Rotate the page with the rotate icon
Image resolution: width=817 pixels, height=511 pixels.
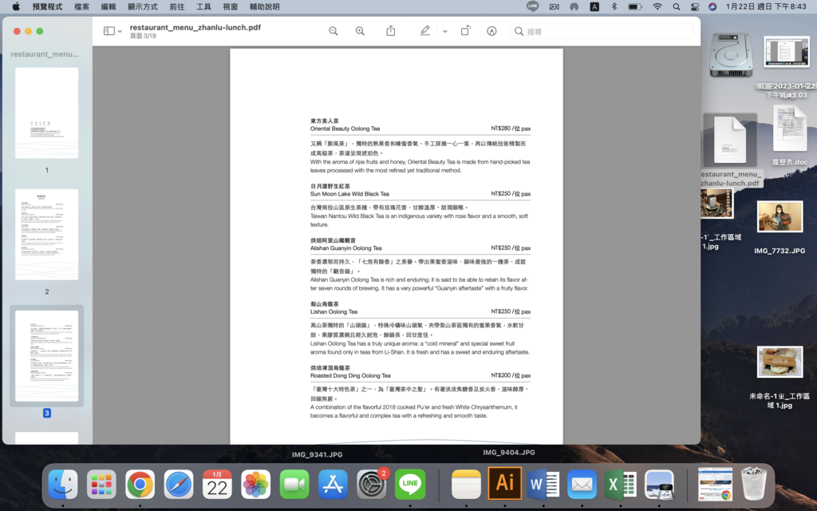465,31
